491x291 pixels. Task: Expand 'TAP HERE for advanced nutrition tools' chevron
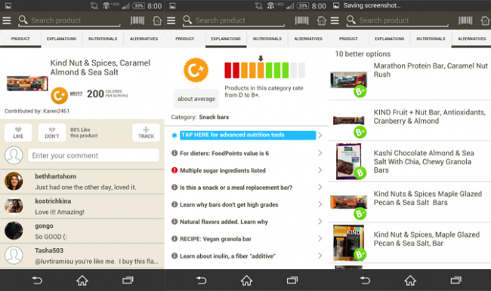320,136
